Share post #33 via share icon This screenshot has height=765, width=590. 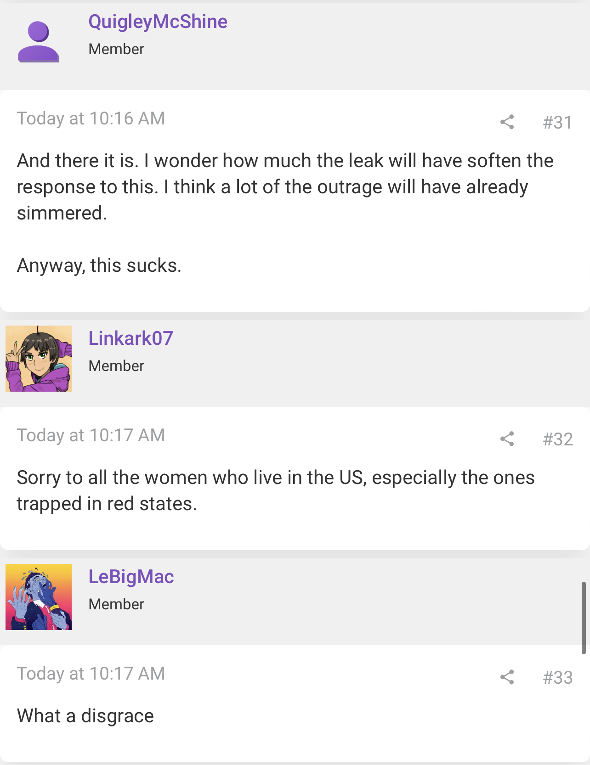[507, 677]
